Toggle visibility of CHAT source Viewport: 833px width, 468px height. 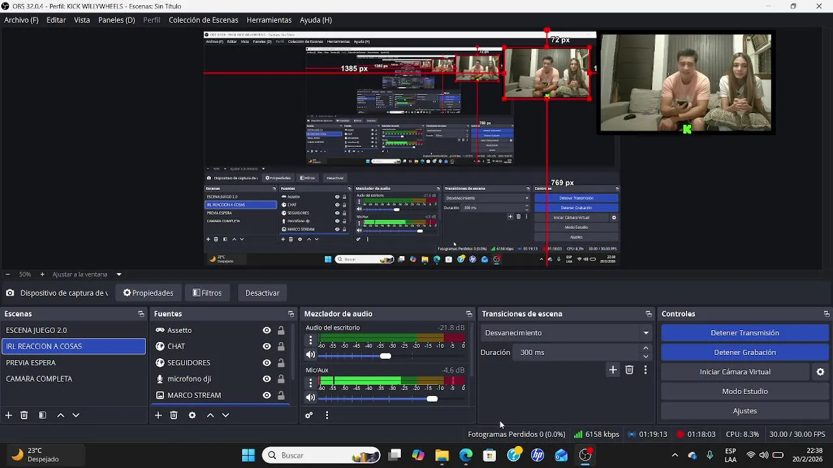267,346
